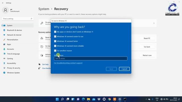Click the PC local account avatar
Screen dimensions: 182x102
tap(5, 10)
